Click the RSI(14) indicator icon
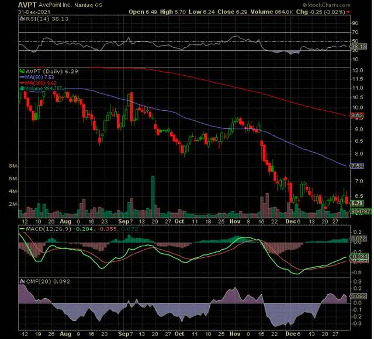The image size is (374, 339). click(x=22, y=19)
